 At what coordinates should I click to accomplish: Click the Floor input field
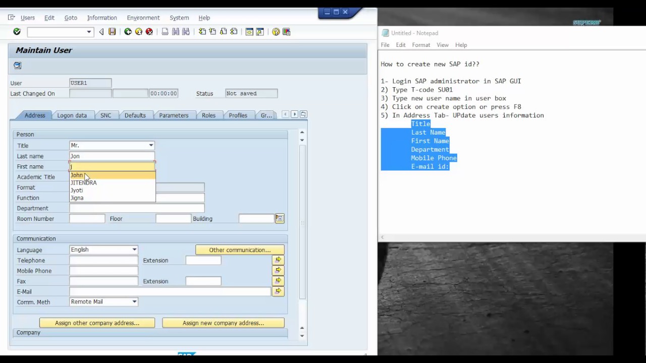tap(173, 218)
